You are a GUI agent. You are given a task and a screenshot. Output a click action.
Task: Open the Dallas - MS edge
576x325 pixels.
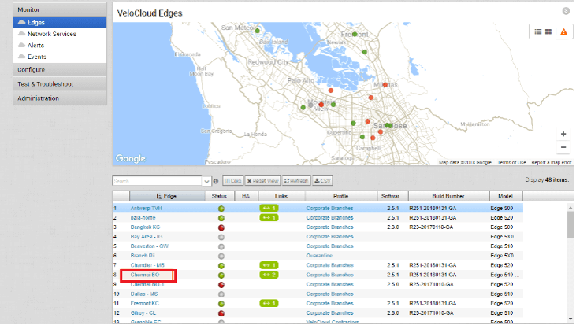144,294
